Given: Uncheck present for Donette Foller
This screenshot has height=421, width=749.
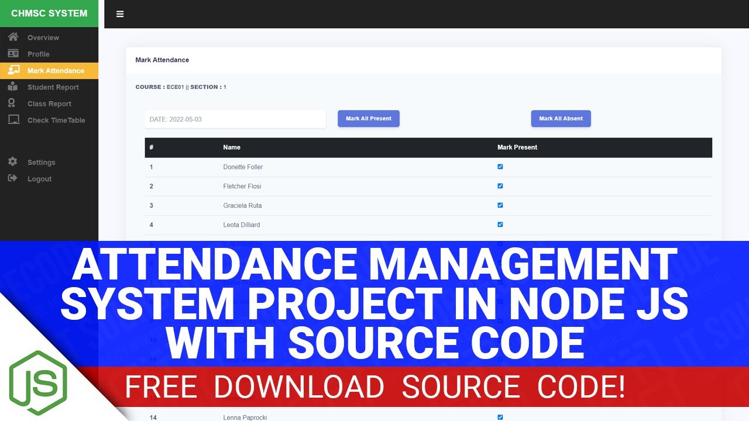Looking at the screenshot, I should click(x=500, y=167).
